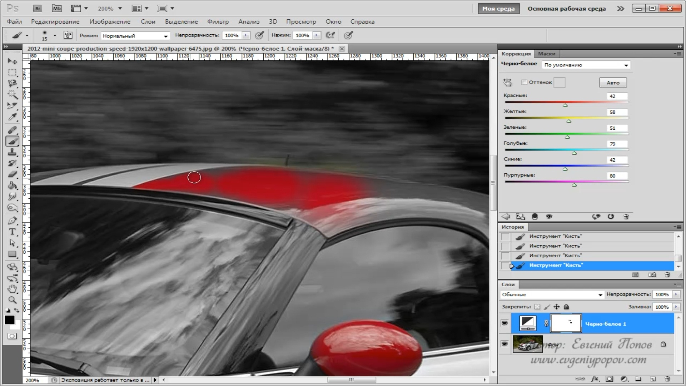Enable the Оттенок tint checkbox

[524, 82]
